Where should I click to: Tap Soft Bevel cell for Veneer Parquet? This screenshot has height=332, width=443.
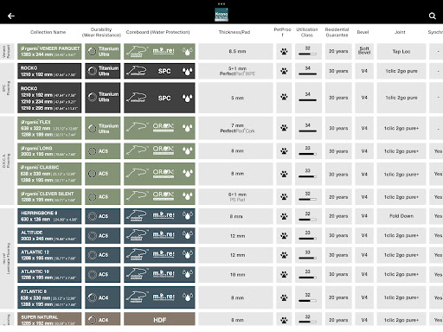point(364,52)
